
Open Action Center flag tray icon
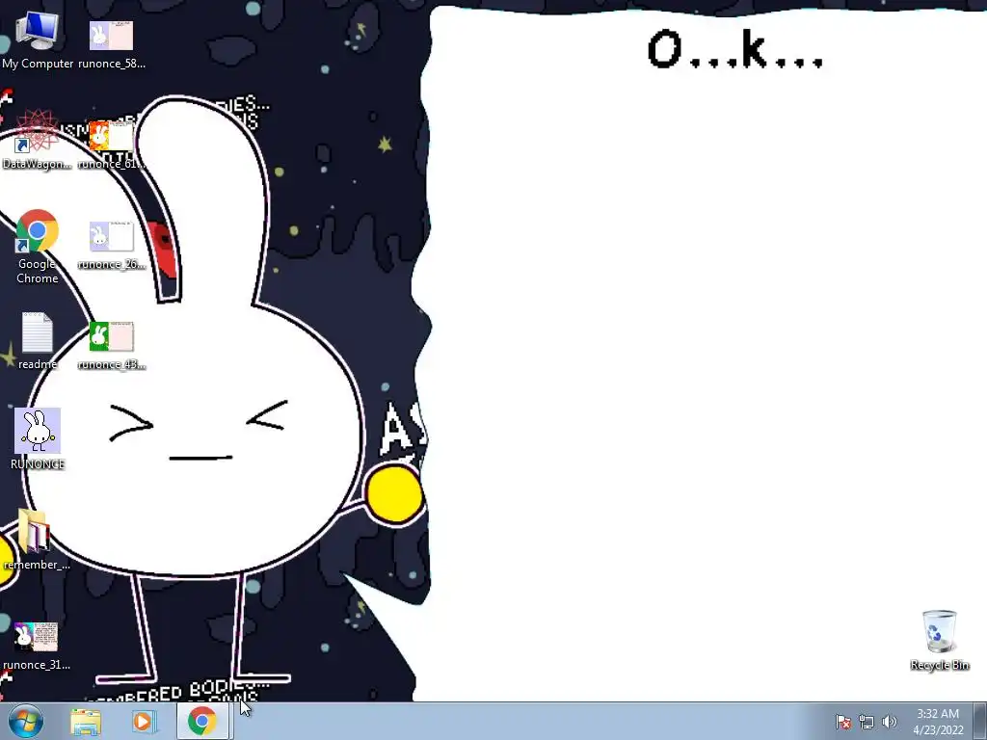coord(843,722)
